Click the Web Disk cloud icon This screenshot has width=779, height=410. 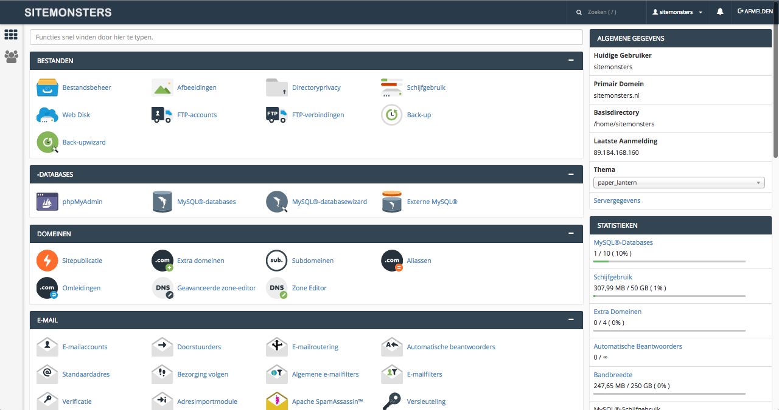pyautogui.click(x=47, y=115)
